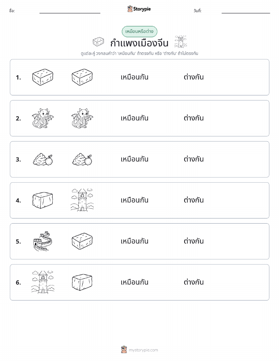Click the name line after ชื่อ
Image resolution: width=279 pixels, height=361 pixels.
coord(70,13)
